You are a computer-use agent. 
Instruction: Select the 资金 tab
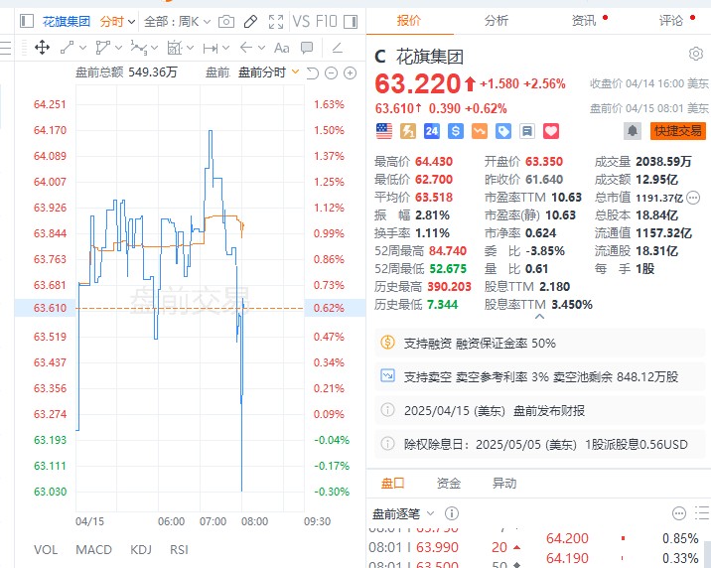[449, 484]
